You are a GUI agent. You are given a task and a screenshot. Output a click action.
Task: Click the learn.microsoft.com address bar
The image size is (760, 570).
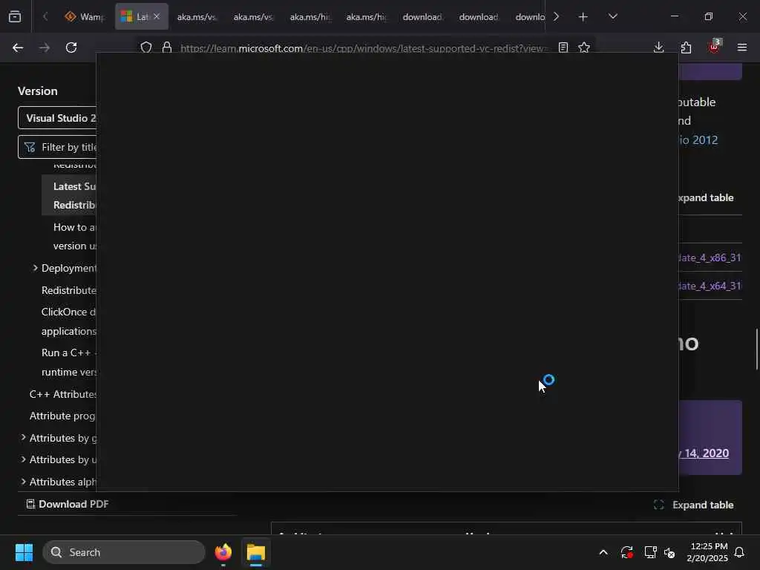tap(364, 48)
